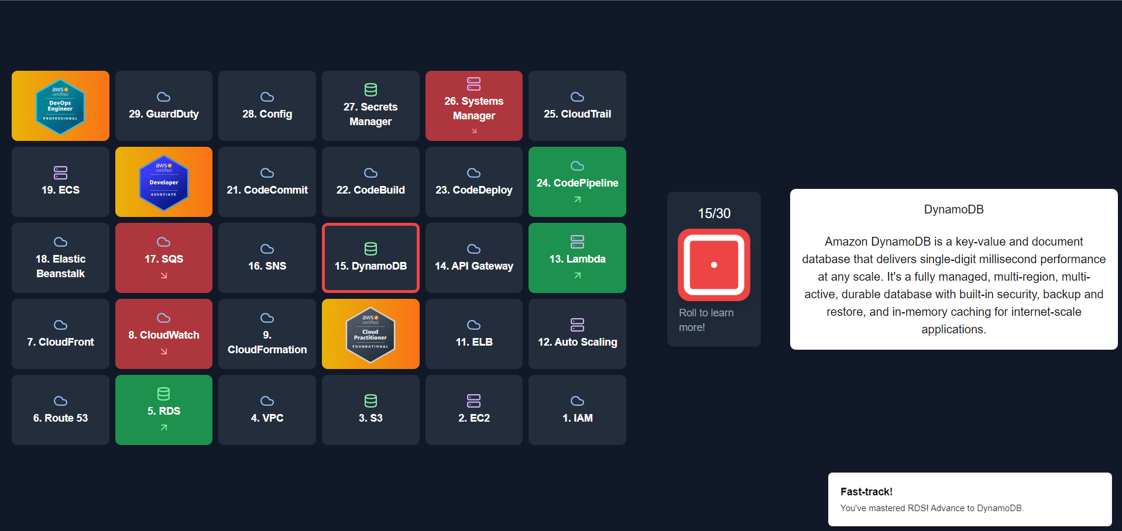Viewport: 1122px width, 531px height.
Task: Click the "11. ELB" label
Action: click(x=474, y=342)
